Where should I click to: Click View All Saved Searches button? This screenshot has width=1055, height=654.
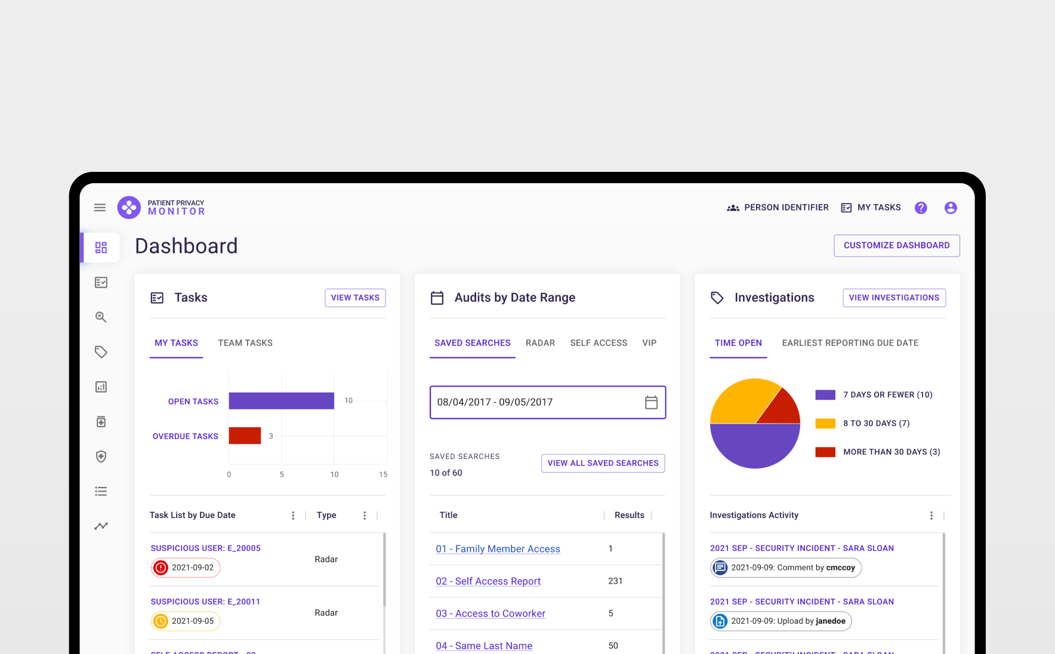[x=603, y=463]
